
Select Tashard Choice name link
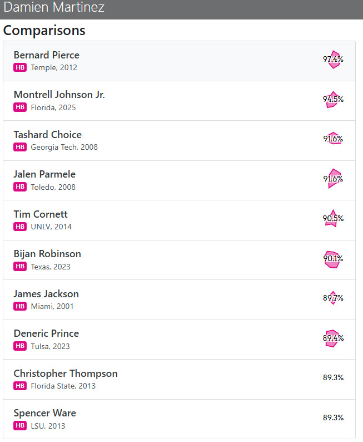click(47, 135)
